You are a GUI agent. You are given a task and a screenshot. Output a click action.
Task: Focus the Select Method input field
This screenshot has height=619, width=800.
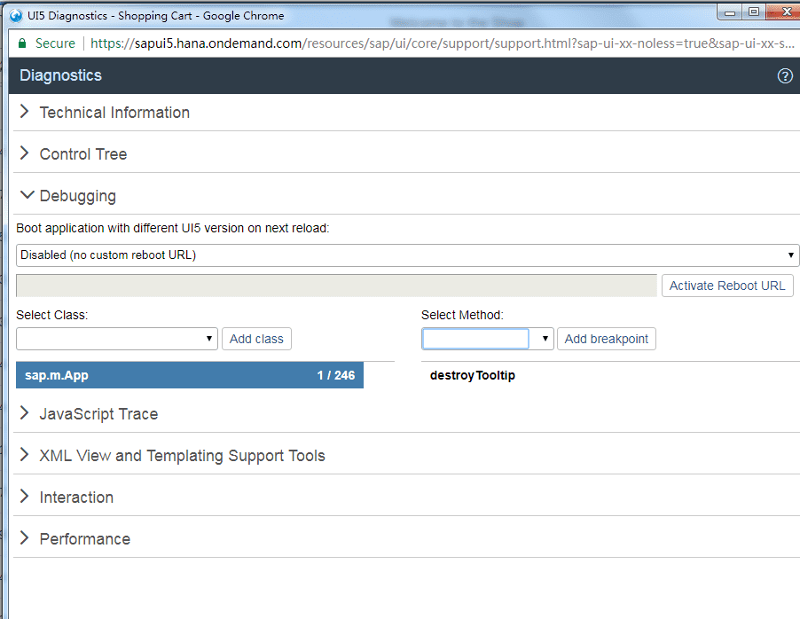point(475,339)
